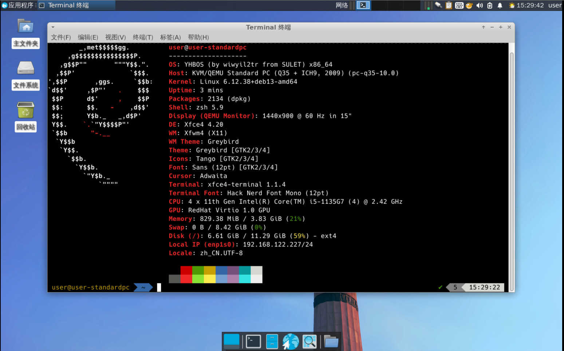Open the terminal window menu arrow in the title bar
This screenshot has width=564, height=351.
click(x=53, y=27)
